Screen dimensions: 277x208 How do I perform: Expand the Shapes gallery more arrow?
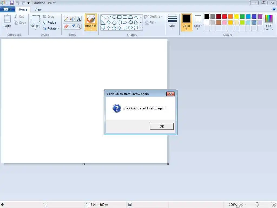[x=141, y=28]
